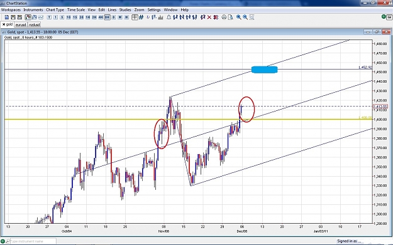Open the Studies menu
The image size is (393, 245).
click(125, 10)
